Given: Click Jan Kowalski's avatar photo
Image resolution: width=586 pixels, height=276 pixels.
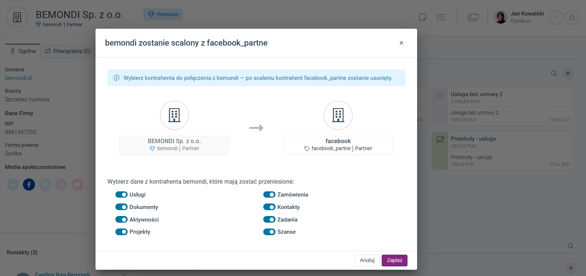Looking at the screenshot, I should [x=500, y=17].
